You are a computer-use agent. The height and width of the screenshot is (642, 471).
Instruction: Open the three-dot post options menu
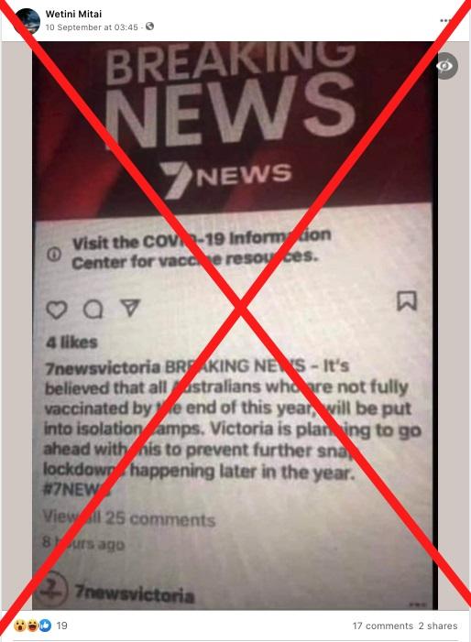click(x=445, y=20)
